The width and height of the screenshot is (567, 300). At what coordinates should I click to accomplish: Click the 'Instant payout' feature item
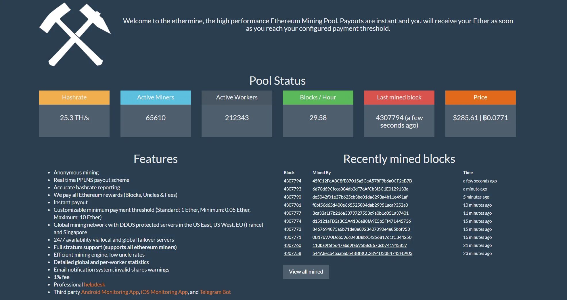[x=70, y=202]
